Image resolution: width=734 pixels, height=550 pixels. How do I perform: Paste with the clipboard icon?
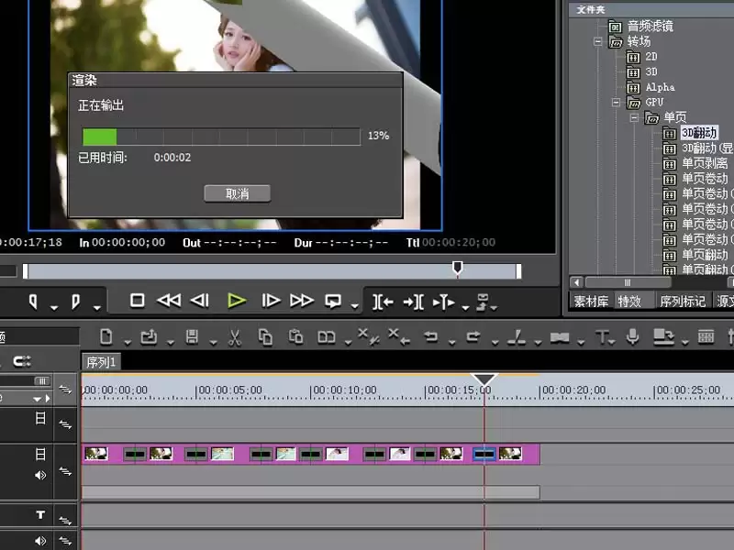(x=295, y=336)
